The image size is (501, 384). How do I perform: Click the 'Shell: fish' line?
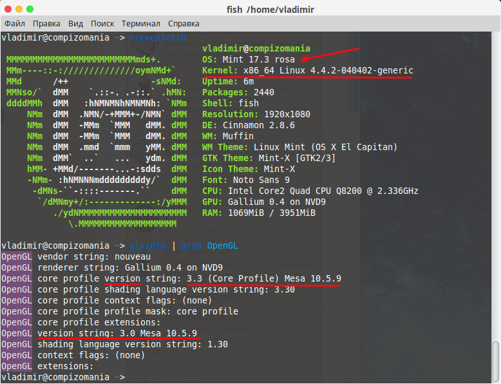coord(231,103)
